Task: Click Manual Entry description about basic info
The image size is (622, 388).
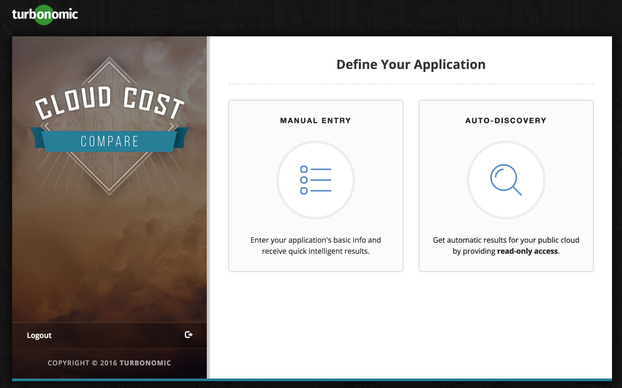Action: point(316,240)
